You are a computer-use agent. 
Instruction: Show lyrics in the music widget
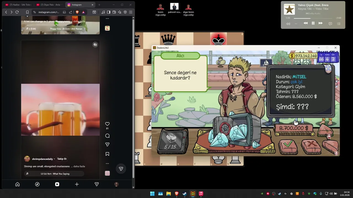[330, 24]
